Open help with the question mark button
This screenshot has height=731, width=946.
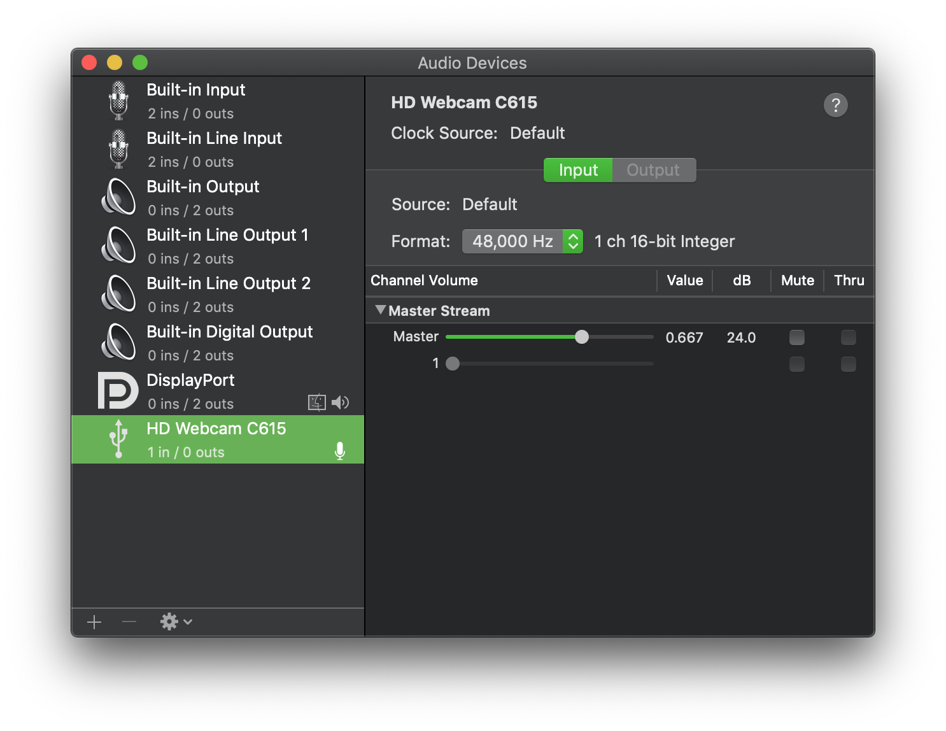coord(836,105)
